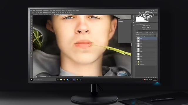This screenshot has width=188, height=105.
Task: Open Photoshop from the Windows taskbar
Action: click(x=74, y=80)
